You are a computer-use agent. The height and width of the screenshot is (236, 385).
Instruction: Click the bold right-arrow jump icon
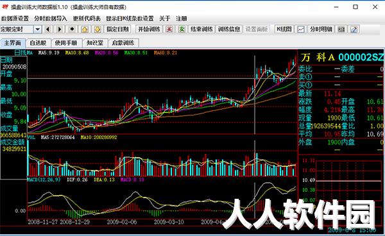[x=72, y=29]
